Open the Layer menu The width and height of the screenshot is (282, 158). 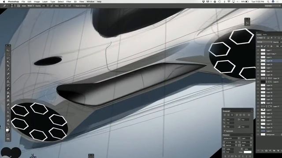pyautogui.click(x=45, y=1)
